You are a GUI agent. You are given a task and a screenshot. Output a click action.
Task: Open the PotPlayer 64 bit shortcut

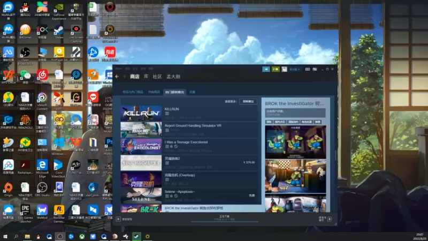pyautogui.click(x=59, y=56)
